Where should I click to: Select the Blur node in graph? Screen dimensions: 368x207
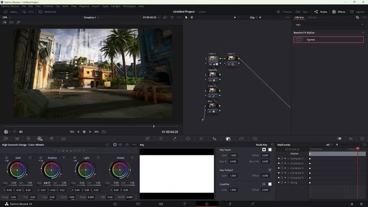tap(212, 106)
